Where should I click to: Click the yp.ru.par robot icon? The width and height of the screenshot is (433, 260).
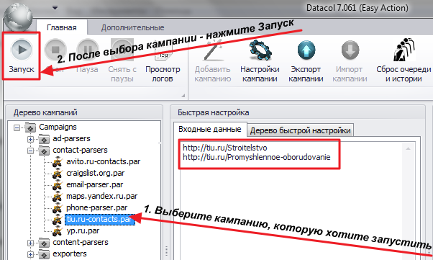tap(58, 231)
